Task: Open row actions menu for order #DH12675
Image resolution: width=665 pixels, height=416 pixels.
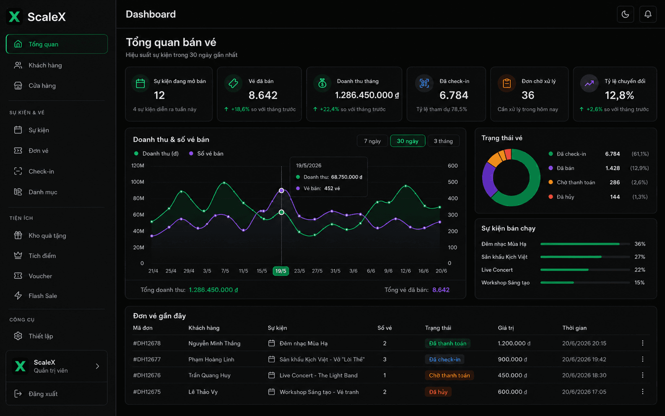Action: [x=642, y=392]
